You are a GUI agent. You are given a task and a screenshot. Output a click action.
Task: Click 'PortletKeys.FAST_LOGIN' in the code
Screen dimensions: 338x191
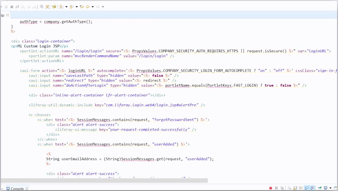(232, 85)
